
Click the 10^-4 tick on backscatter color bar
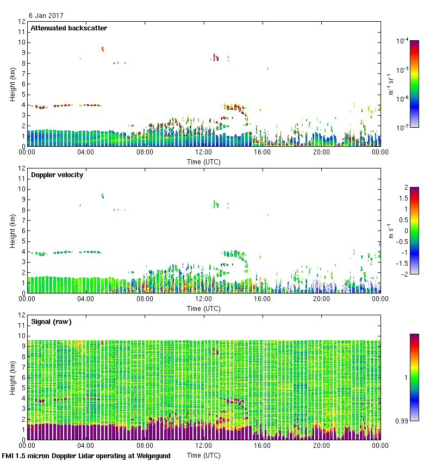pos(402,41)
